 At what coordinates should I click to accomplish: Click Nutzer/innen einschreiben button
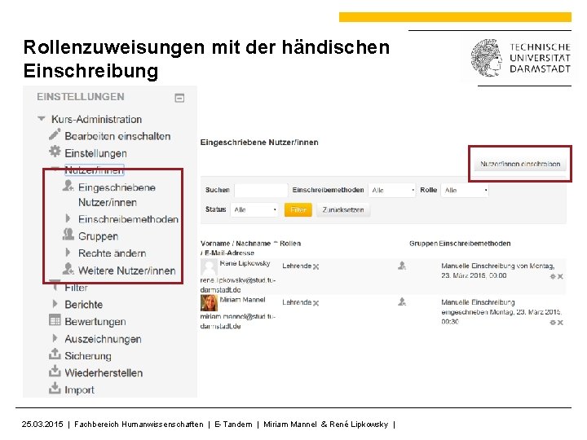coord(520,164)
